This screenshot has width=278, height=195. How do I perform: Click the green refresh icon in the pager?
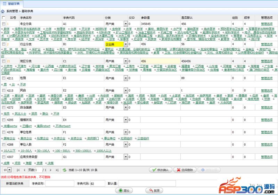[64, 170]
